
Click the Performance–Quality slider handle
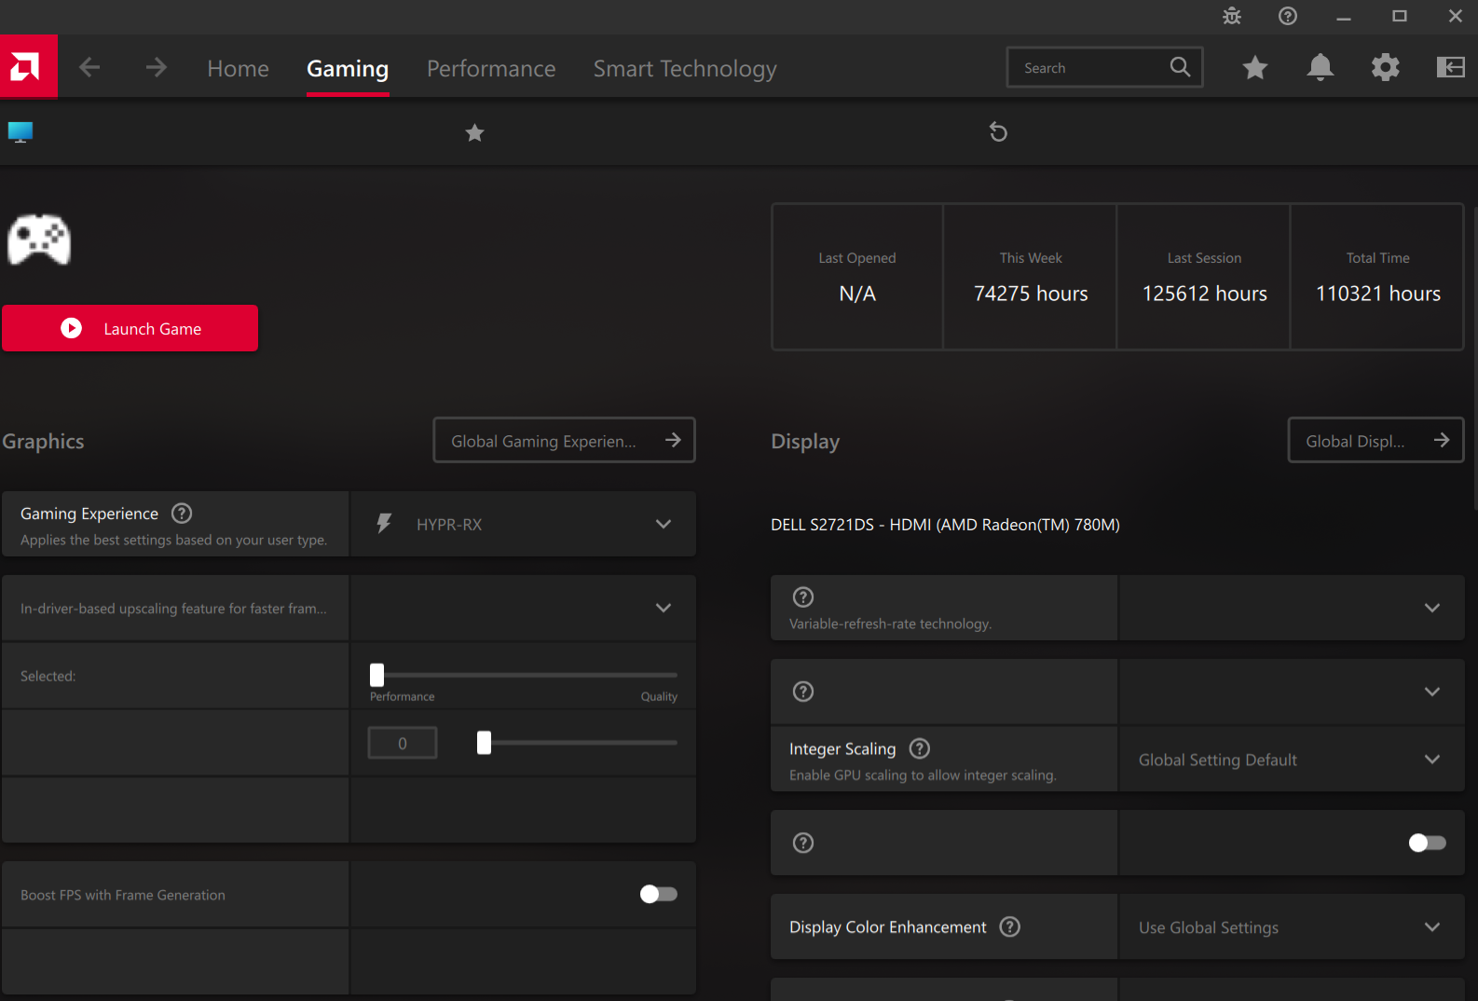click(x=376, y=675)
